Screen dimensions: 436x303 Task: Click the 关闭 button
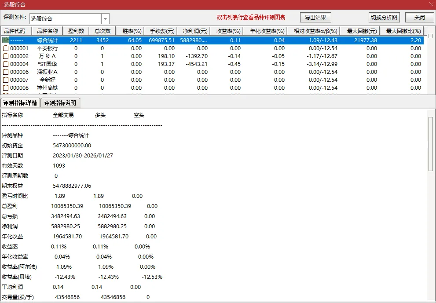pyautogui.click(x=419, y=18)
